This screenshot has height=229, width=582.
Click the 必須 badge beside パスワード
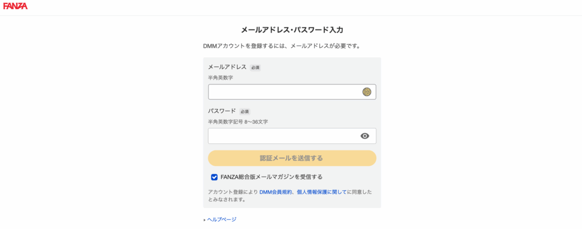(x=244, y=111)
